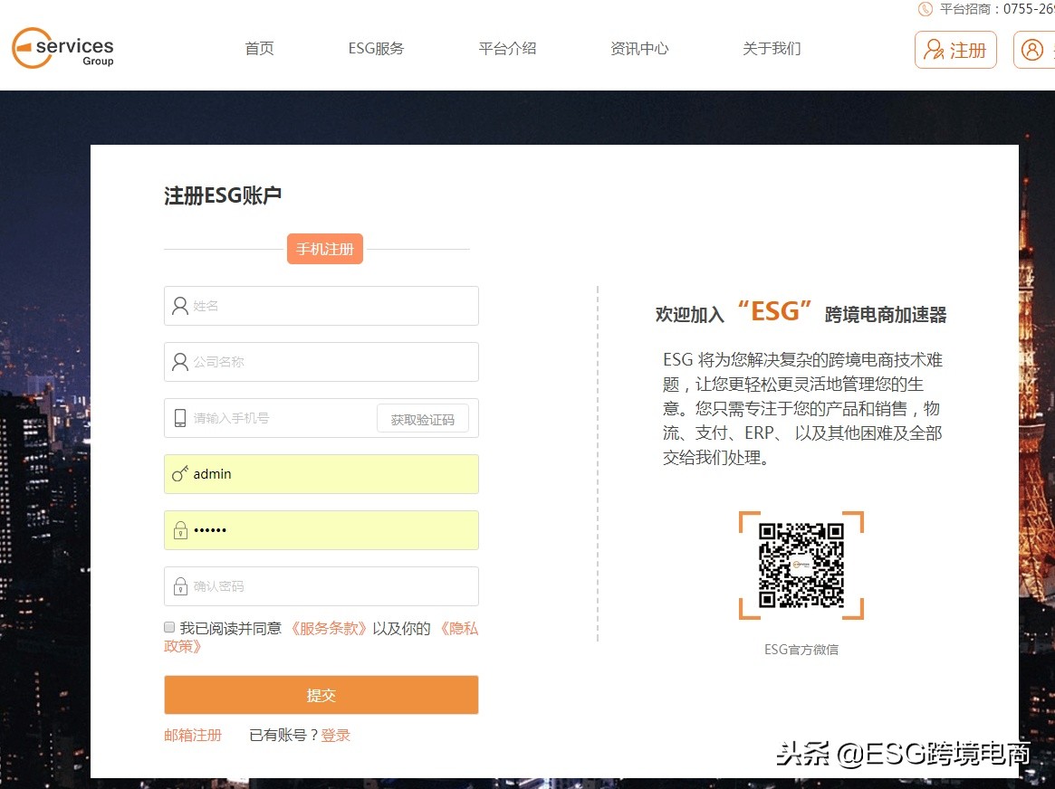Click the person icon on the 注册 button
1055x789 pixels.
[935, 50]
